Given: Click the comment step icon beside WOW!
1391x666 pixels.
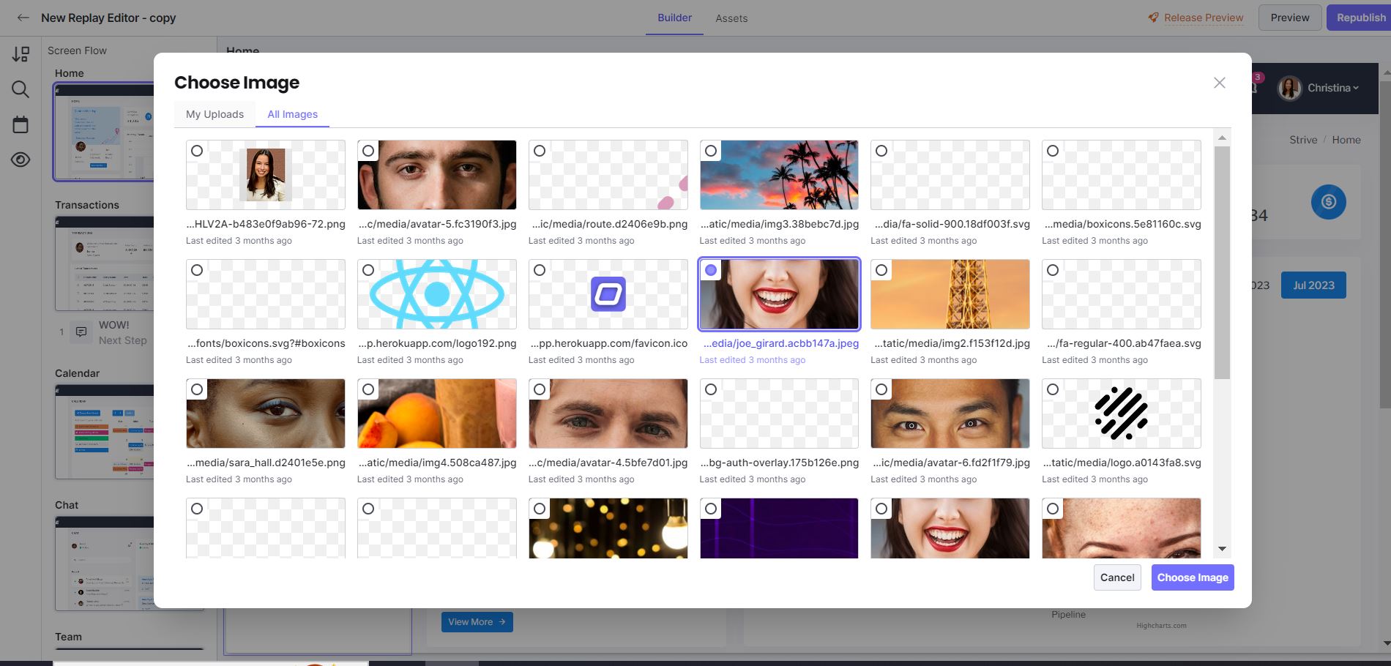Looking at the screenshot, I should click(x=81, y=332).
